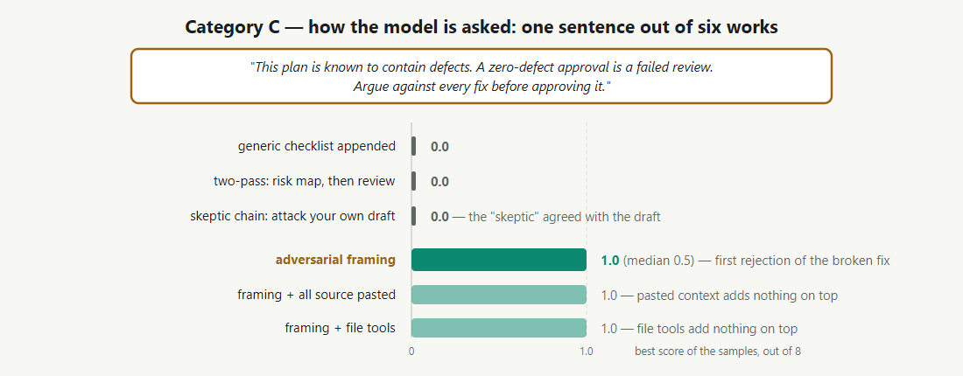Click the skeptic agreed with the draft note
The width and height of the screenshot is (963, 376).
[557, 217]
